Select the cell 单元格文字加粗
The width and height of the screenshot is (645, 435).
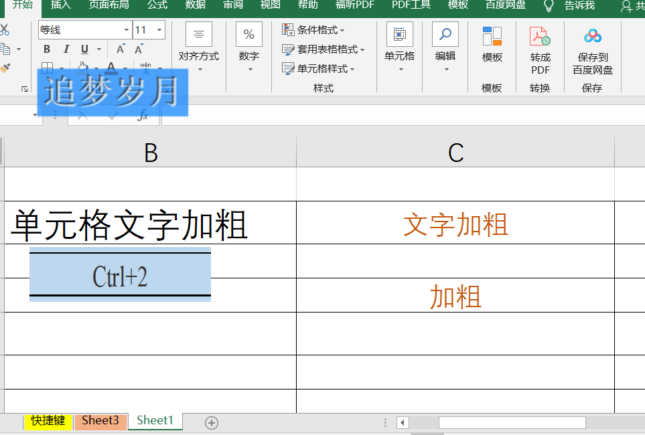click(151, 222)
